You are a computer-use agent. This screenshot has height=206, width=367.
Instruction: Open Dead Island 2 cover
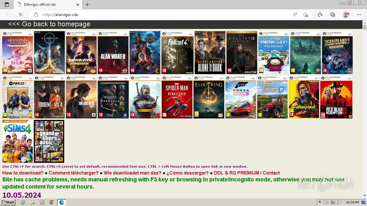pyautogui.click(x=337, y=53)
